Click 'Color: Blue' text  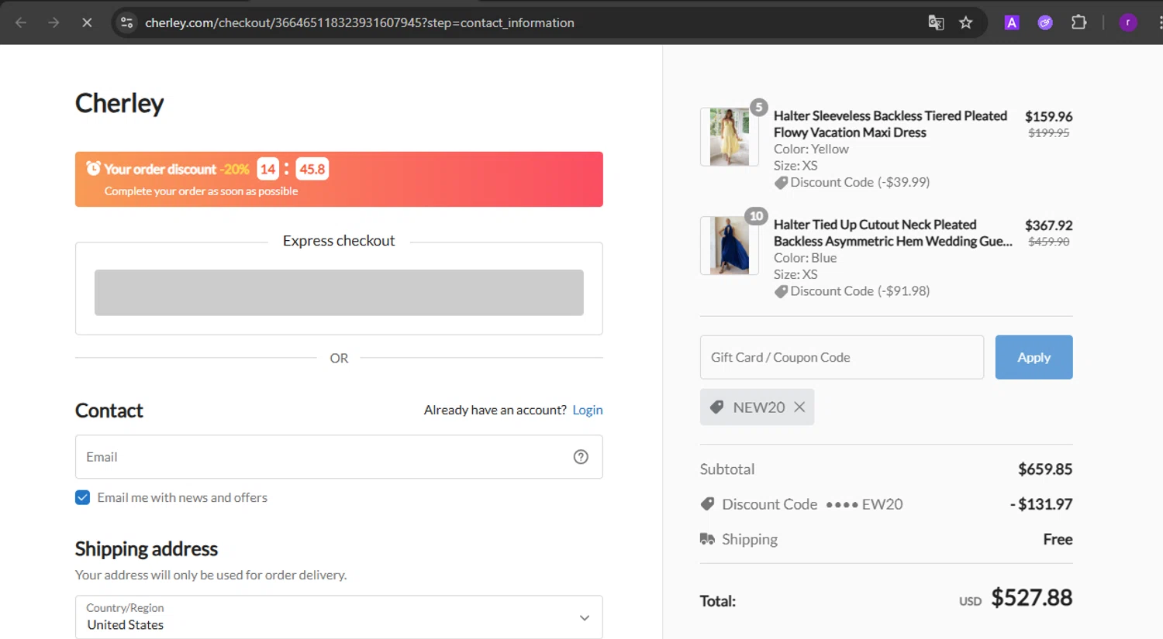(805, 258)
